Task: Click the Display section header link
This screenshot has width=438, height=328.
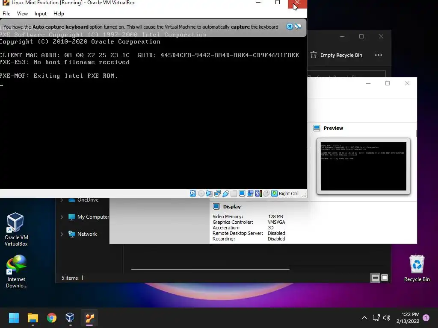Action: [232, 207]
